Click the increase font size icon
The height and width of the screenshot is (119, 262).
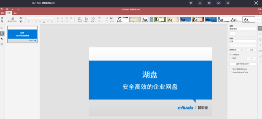click(48, 21)
